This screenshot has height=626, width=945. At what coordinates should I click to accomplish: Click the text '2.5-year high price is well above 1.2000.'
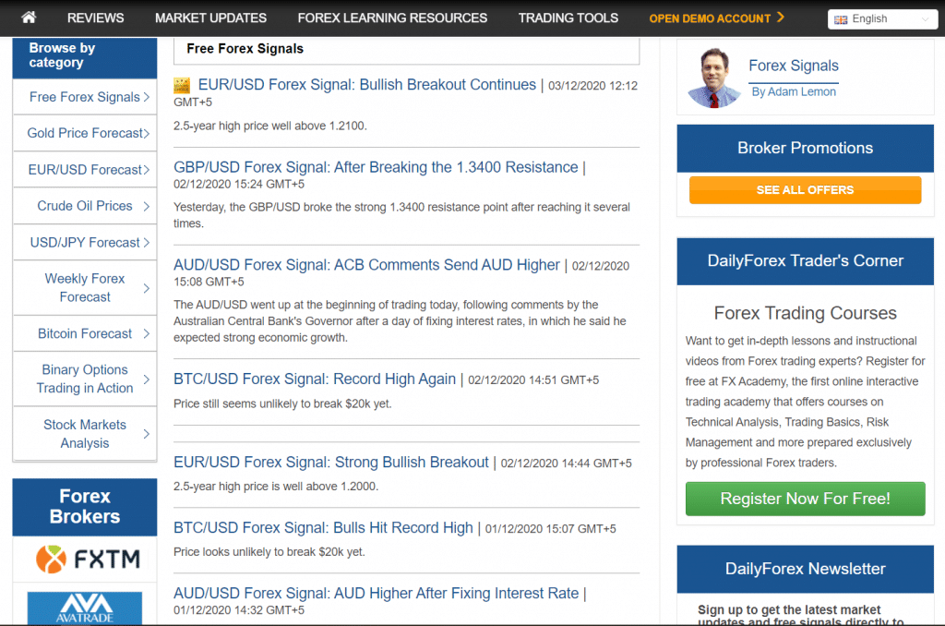pyautogui.click(x=276, y=487)
